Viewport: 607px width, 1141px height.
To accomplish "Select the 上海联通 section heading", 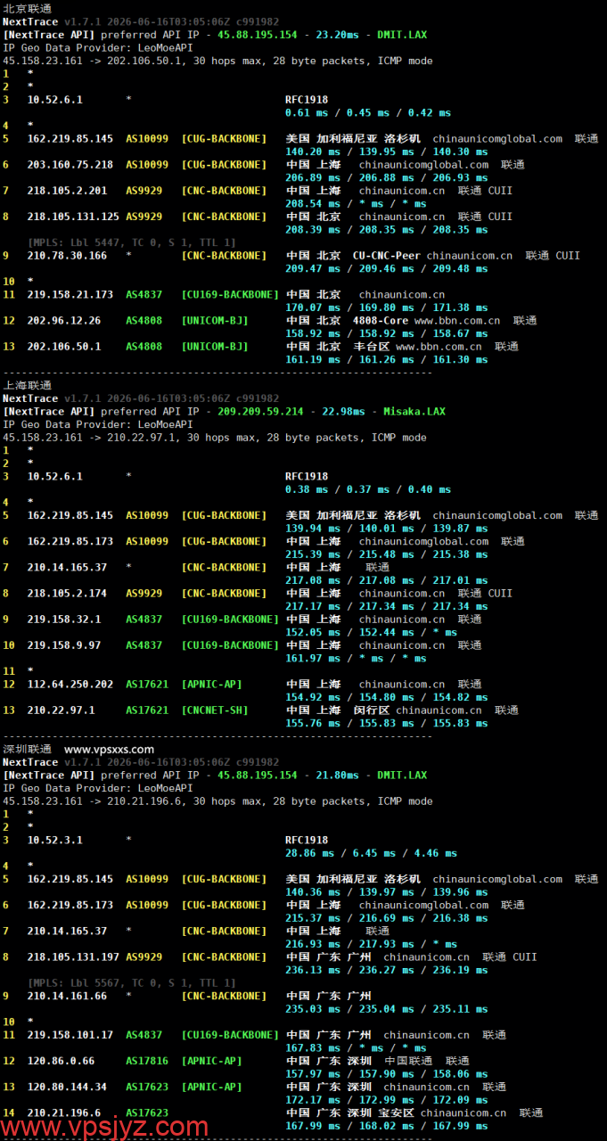I will click(28, 385).
